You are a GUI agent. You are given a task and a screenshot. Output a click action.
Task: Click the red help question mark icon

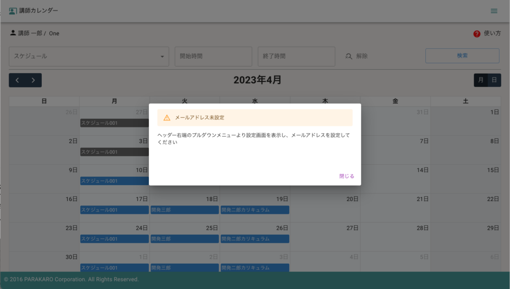point(477,34)
